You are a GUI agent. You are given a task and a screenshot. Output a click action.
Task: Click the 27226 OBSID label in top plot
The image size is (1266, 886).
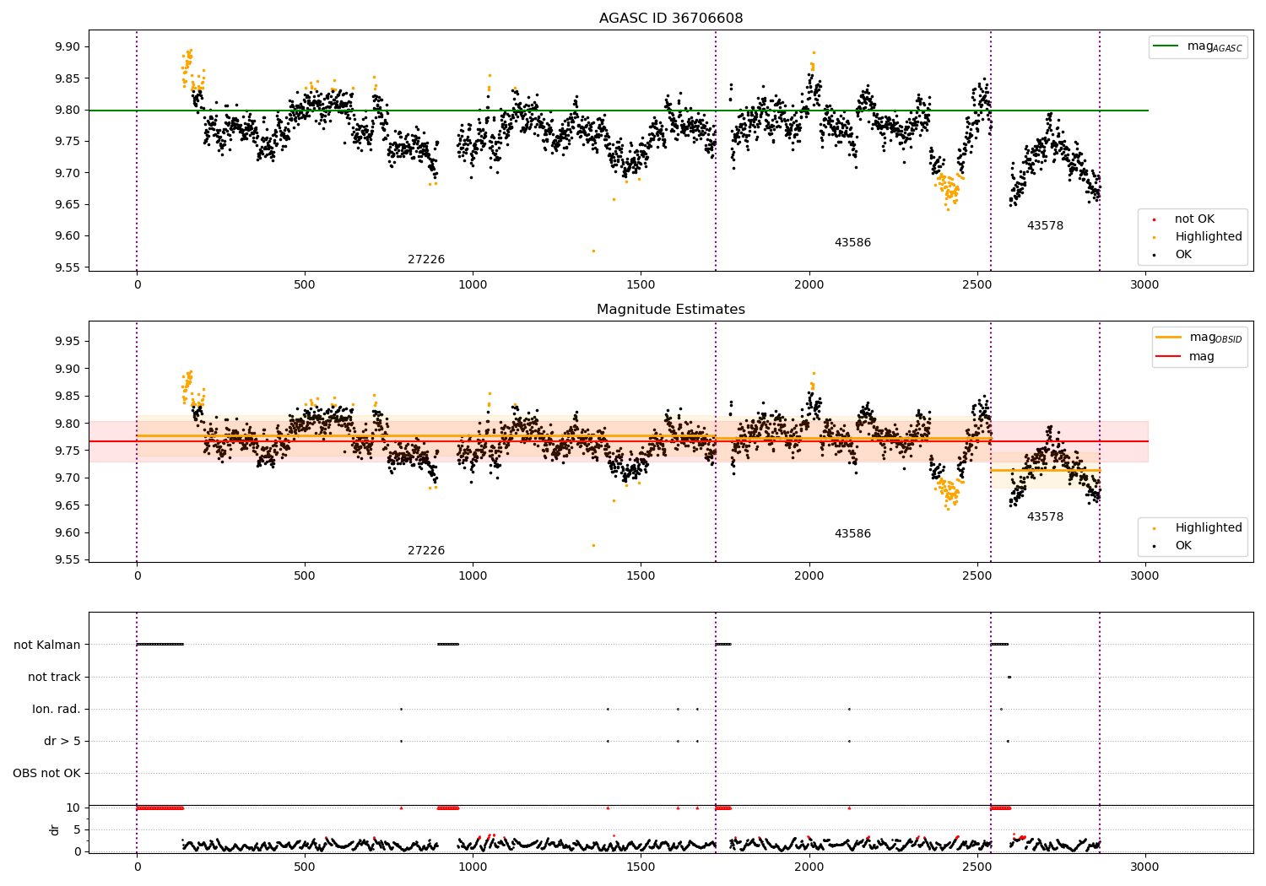click(426, 260)
